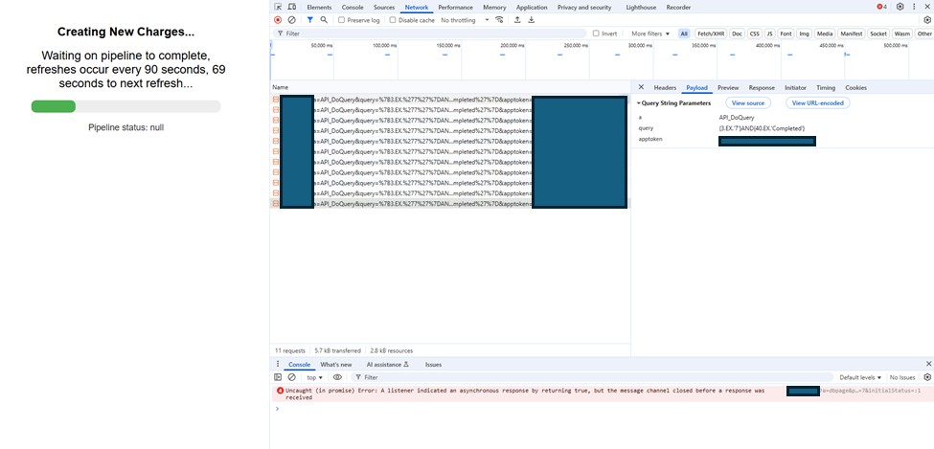Image resolution: width=934 pixels, height=449 pixels.
Task: Enable the Preserve log checkbox
Action: (343, 20)
